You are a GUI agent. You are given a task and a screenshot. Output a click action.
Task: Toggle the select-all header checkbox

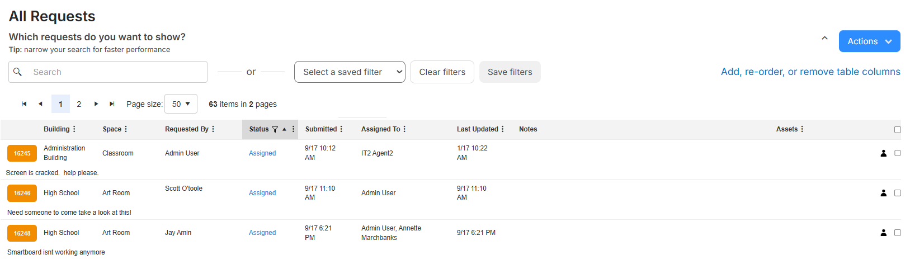pos(898,130)
